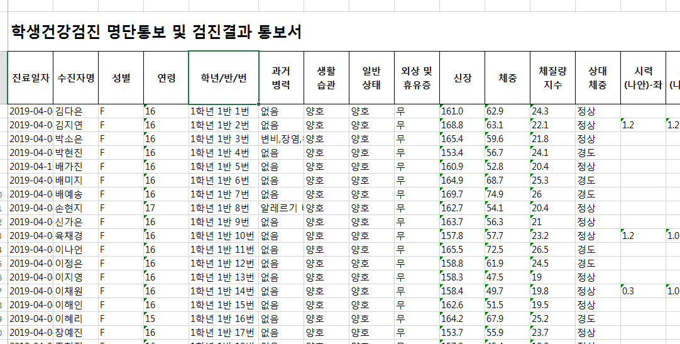This screenshot has height=344, width=680.
Task: Select the cell containing 박소은
Action: pos(76,139)
